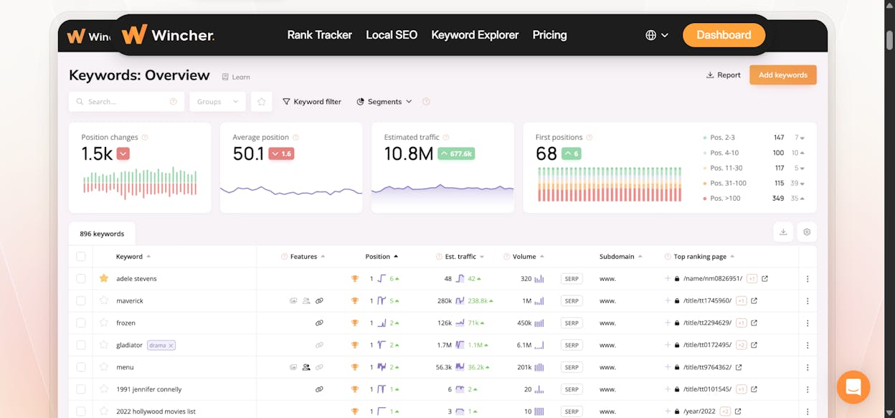Open table settings gear icon

pyautogui.click(x=807, y=232)
